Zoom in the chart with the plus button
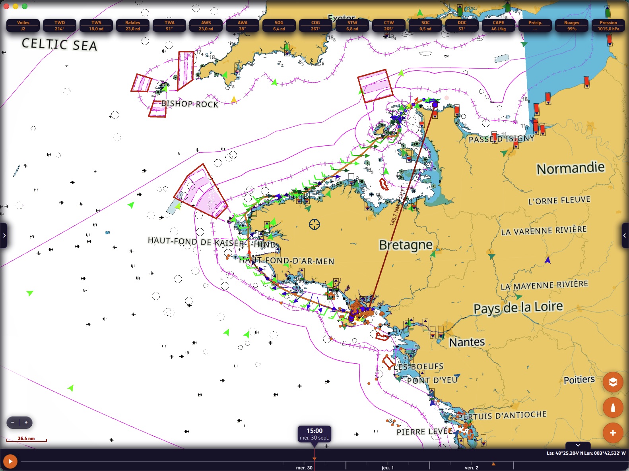629x471 pixels. [x=26, y=422]
